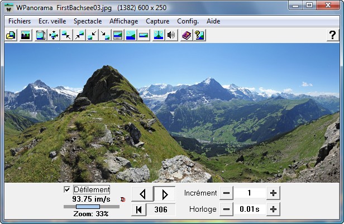The image size is (344, 224).
Task: Open the Fichiers menu
Action: pos(20,21)
